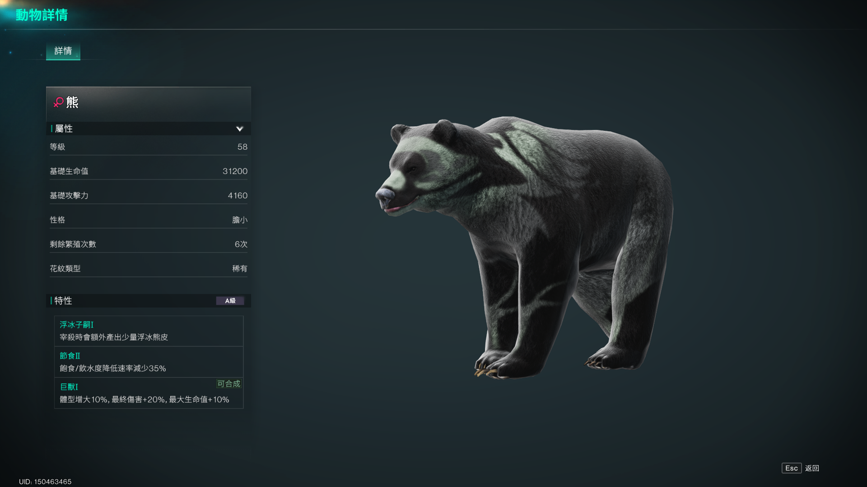This screenshot has width=867, height=487.
Task: Click the 返回 label
Action: (812, 468)
